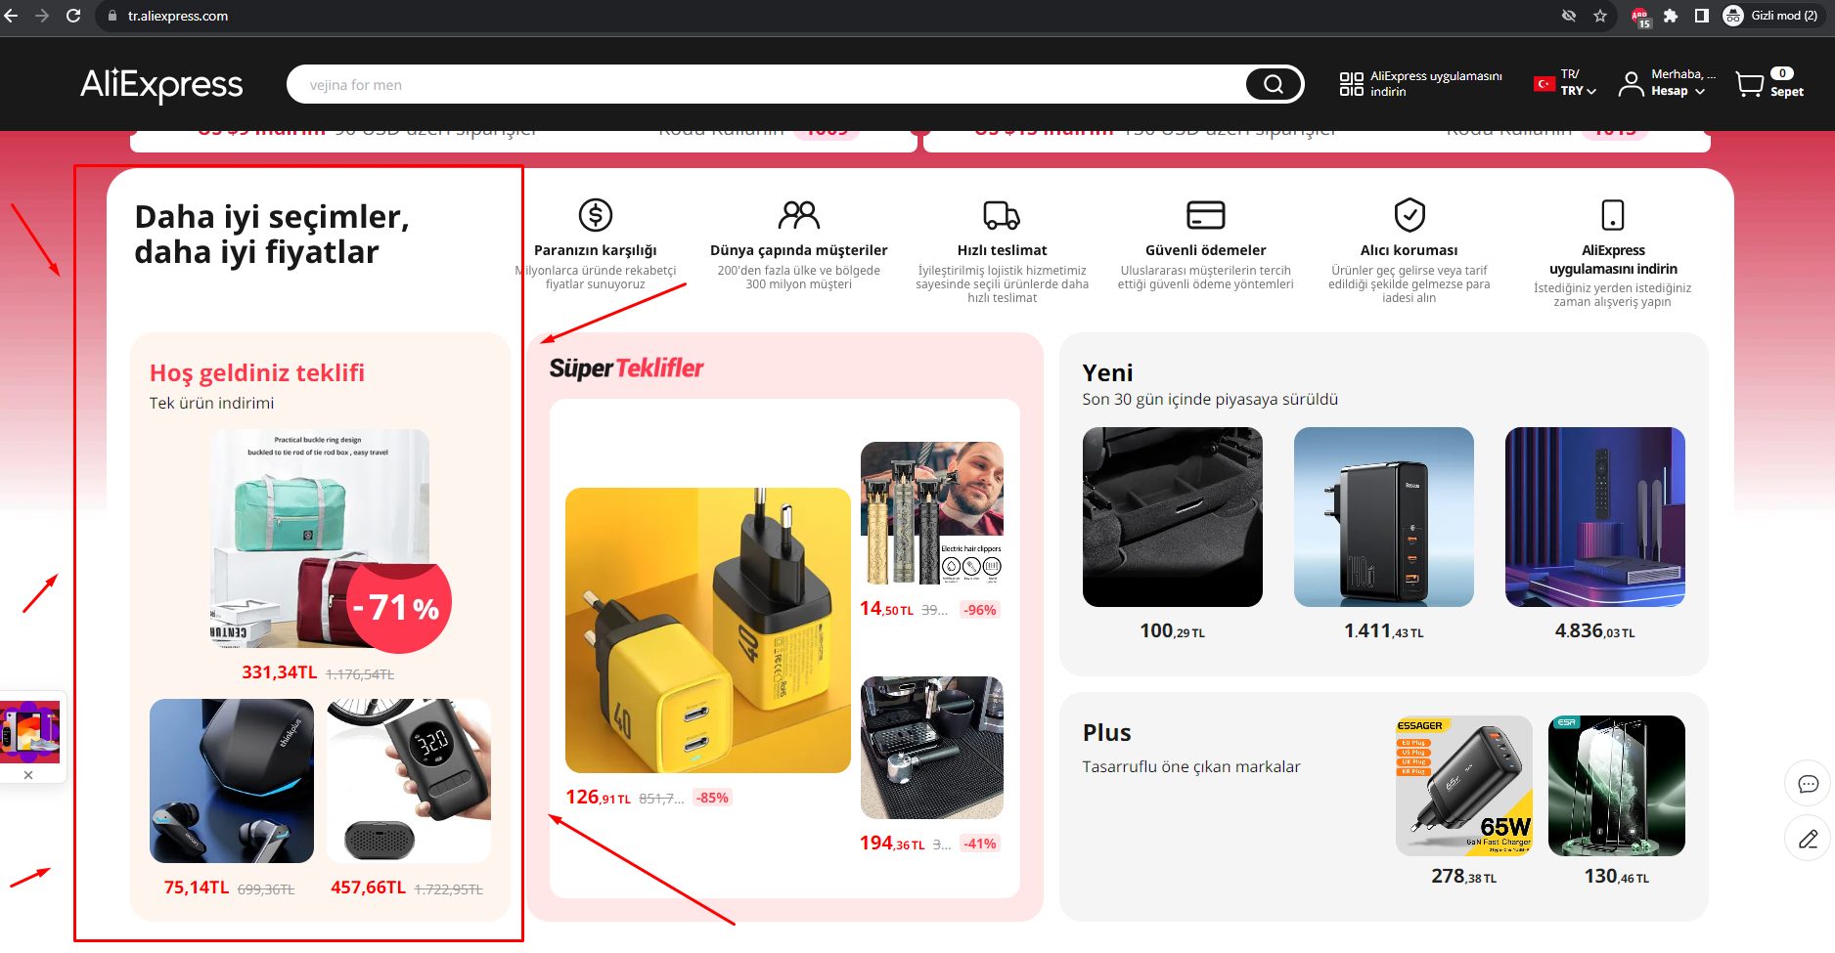Click the Alıcı koruması shield icon
The height and width of the screenshot is (953, 1835).
1410,214
